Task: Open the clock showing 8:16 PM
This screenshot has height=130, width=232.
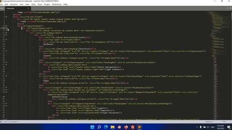Action: (220, 127)
